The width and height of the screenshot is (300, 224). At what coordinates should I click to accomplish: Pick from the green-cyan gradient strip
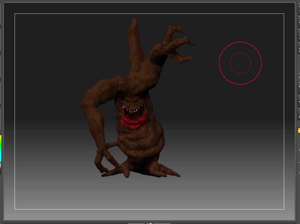[x=1, y=148]
